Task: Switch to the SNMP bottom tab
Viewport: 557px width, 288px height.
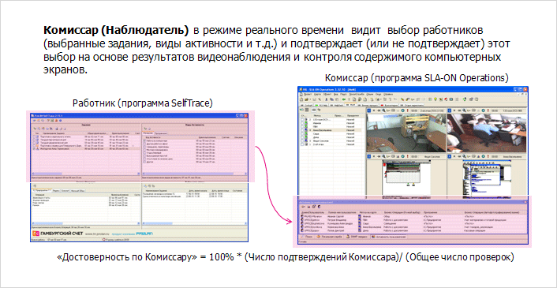Action: coord(357,237)
